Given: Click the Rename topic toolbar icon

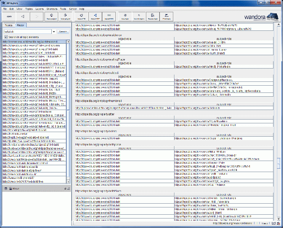Looking at the screenshot, I should pyautogui.click(x=153, y=16).
